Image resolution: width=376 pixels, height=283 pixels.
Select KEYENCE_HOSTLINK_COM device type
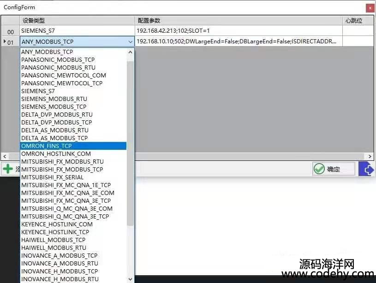[73, 224]
